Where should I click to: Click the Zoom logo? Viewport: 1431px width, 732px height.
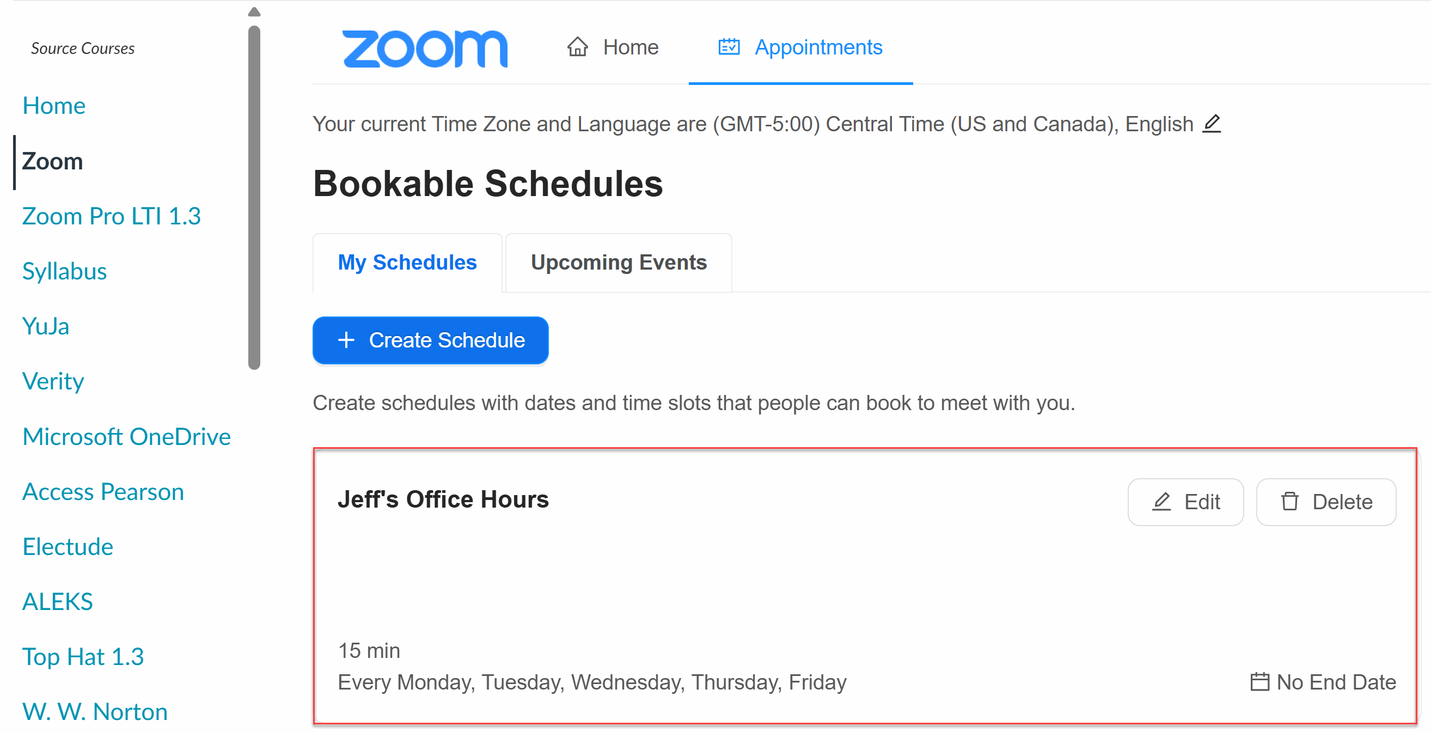click(425, 49)
